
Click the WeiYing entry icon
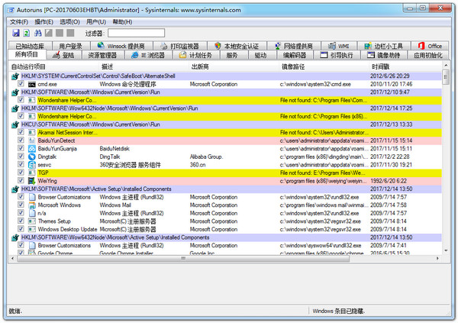point(31,181)
